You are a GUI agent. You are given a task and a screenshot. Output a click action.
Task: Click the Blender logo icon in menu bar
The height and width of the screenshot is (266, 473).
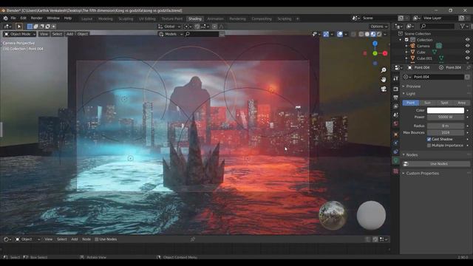point(5,18)
